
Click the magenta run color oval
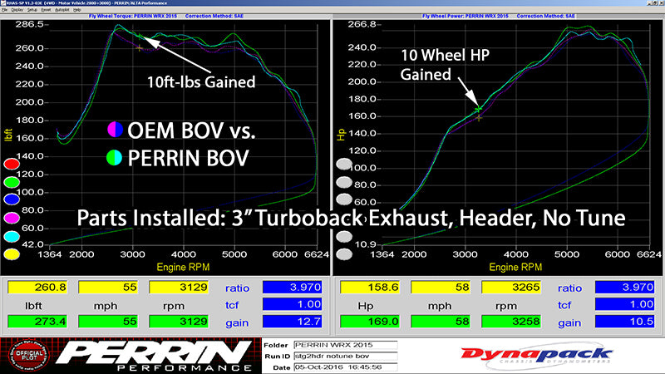coord(10,218)
